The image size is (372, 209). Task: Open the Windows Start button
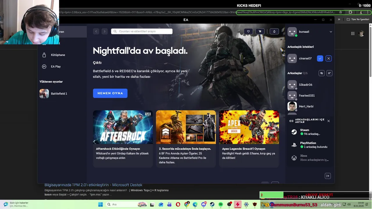click(x=100, y=204)
